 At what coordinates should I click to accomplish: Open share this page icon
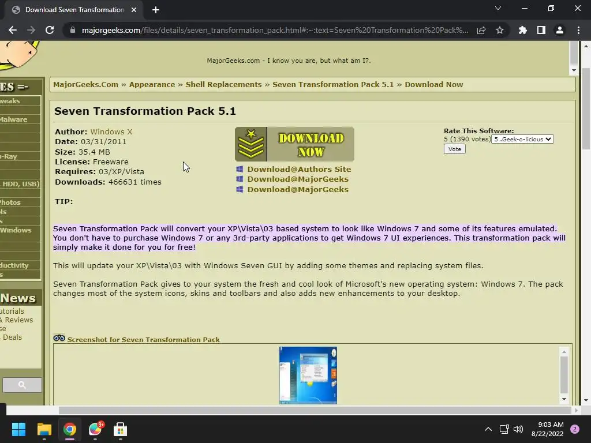[481, 30]
